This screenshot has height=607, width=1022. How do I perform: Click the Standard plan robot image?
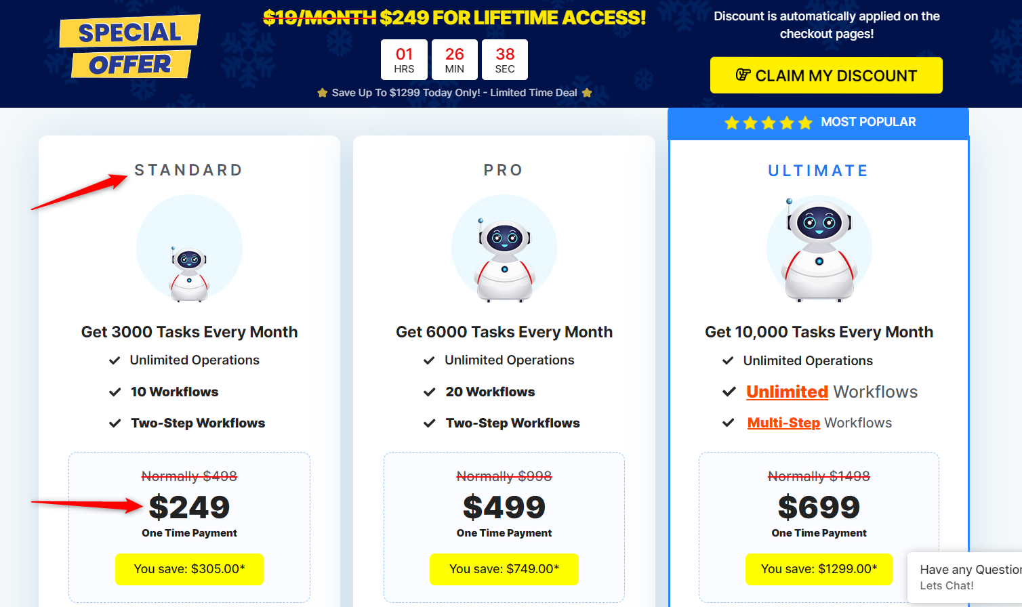[189, 249]
